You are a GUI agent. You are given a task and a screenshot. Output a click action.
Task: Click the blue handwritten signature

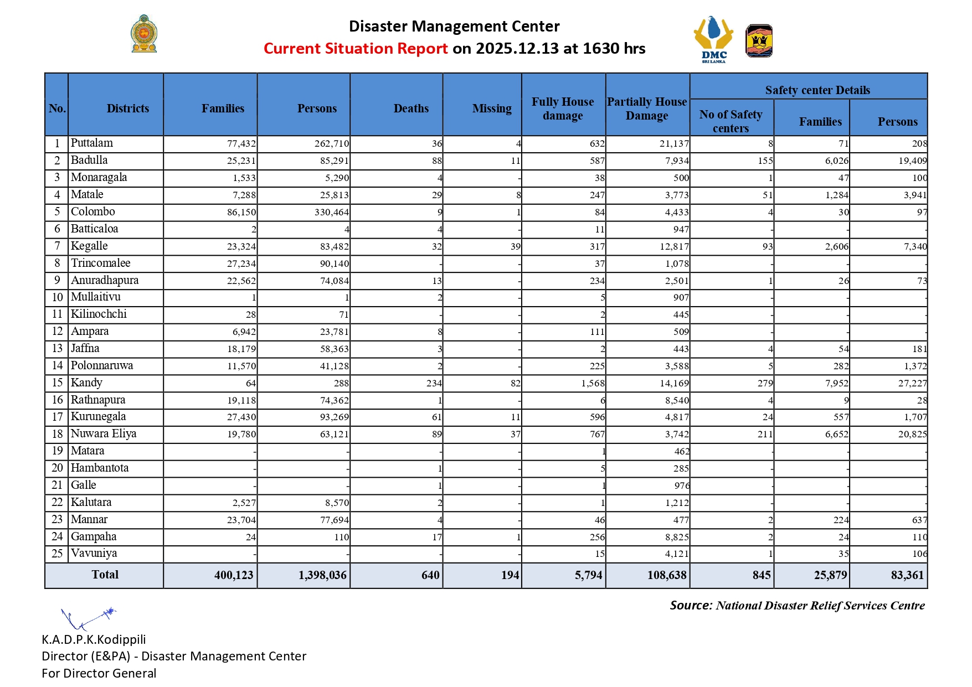pos(88,618)
